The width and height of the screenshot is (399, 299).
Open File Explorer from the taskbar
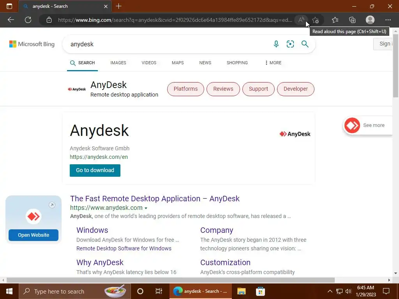[x=241, y=291]
